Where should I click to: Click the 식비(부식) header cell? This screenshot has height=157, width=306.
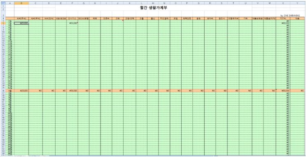[x=35, y=19]
